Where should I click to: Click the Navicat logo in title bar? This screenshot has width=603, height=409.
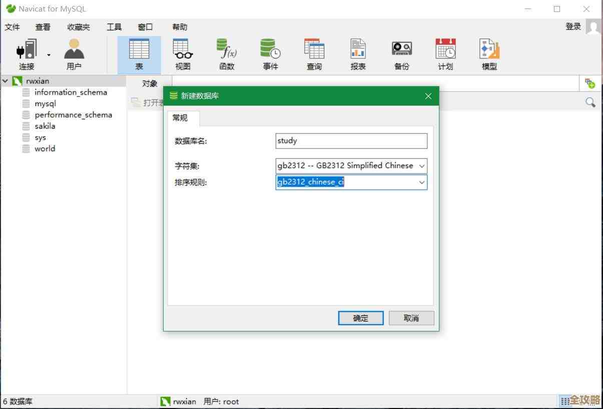(11, 9)
